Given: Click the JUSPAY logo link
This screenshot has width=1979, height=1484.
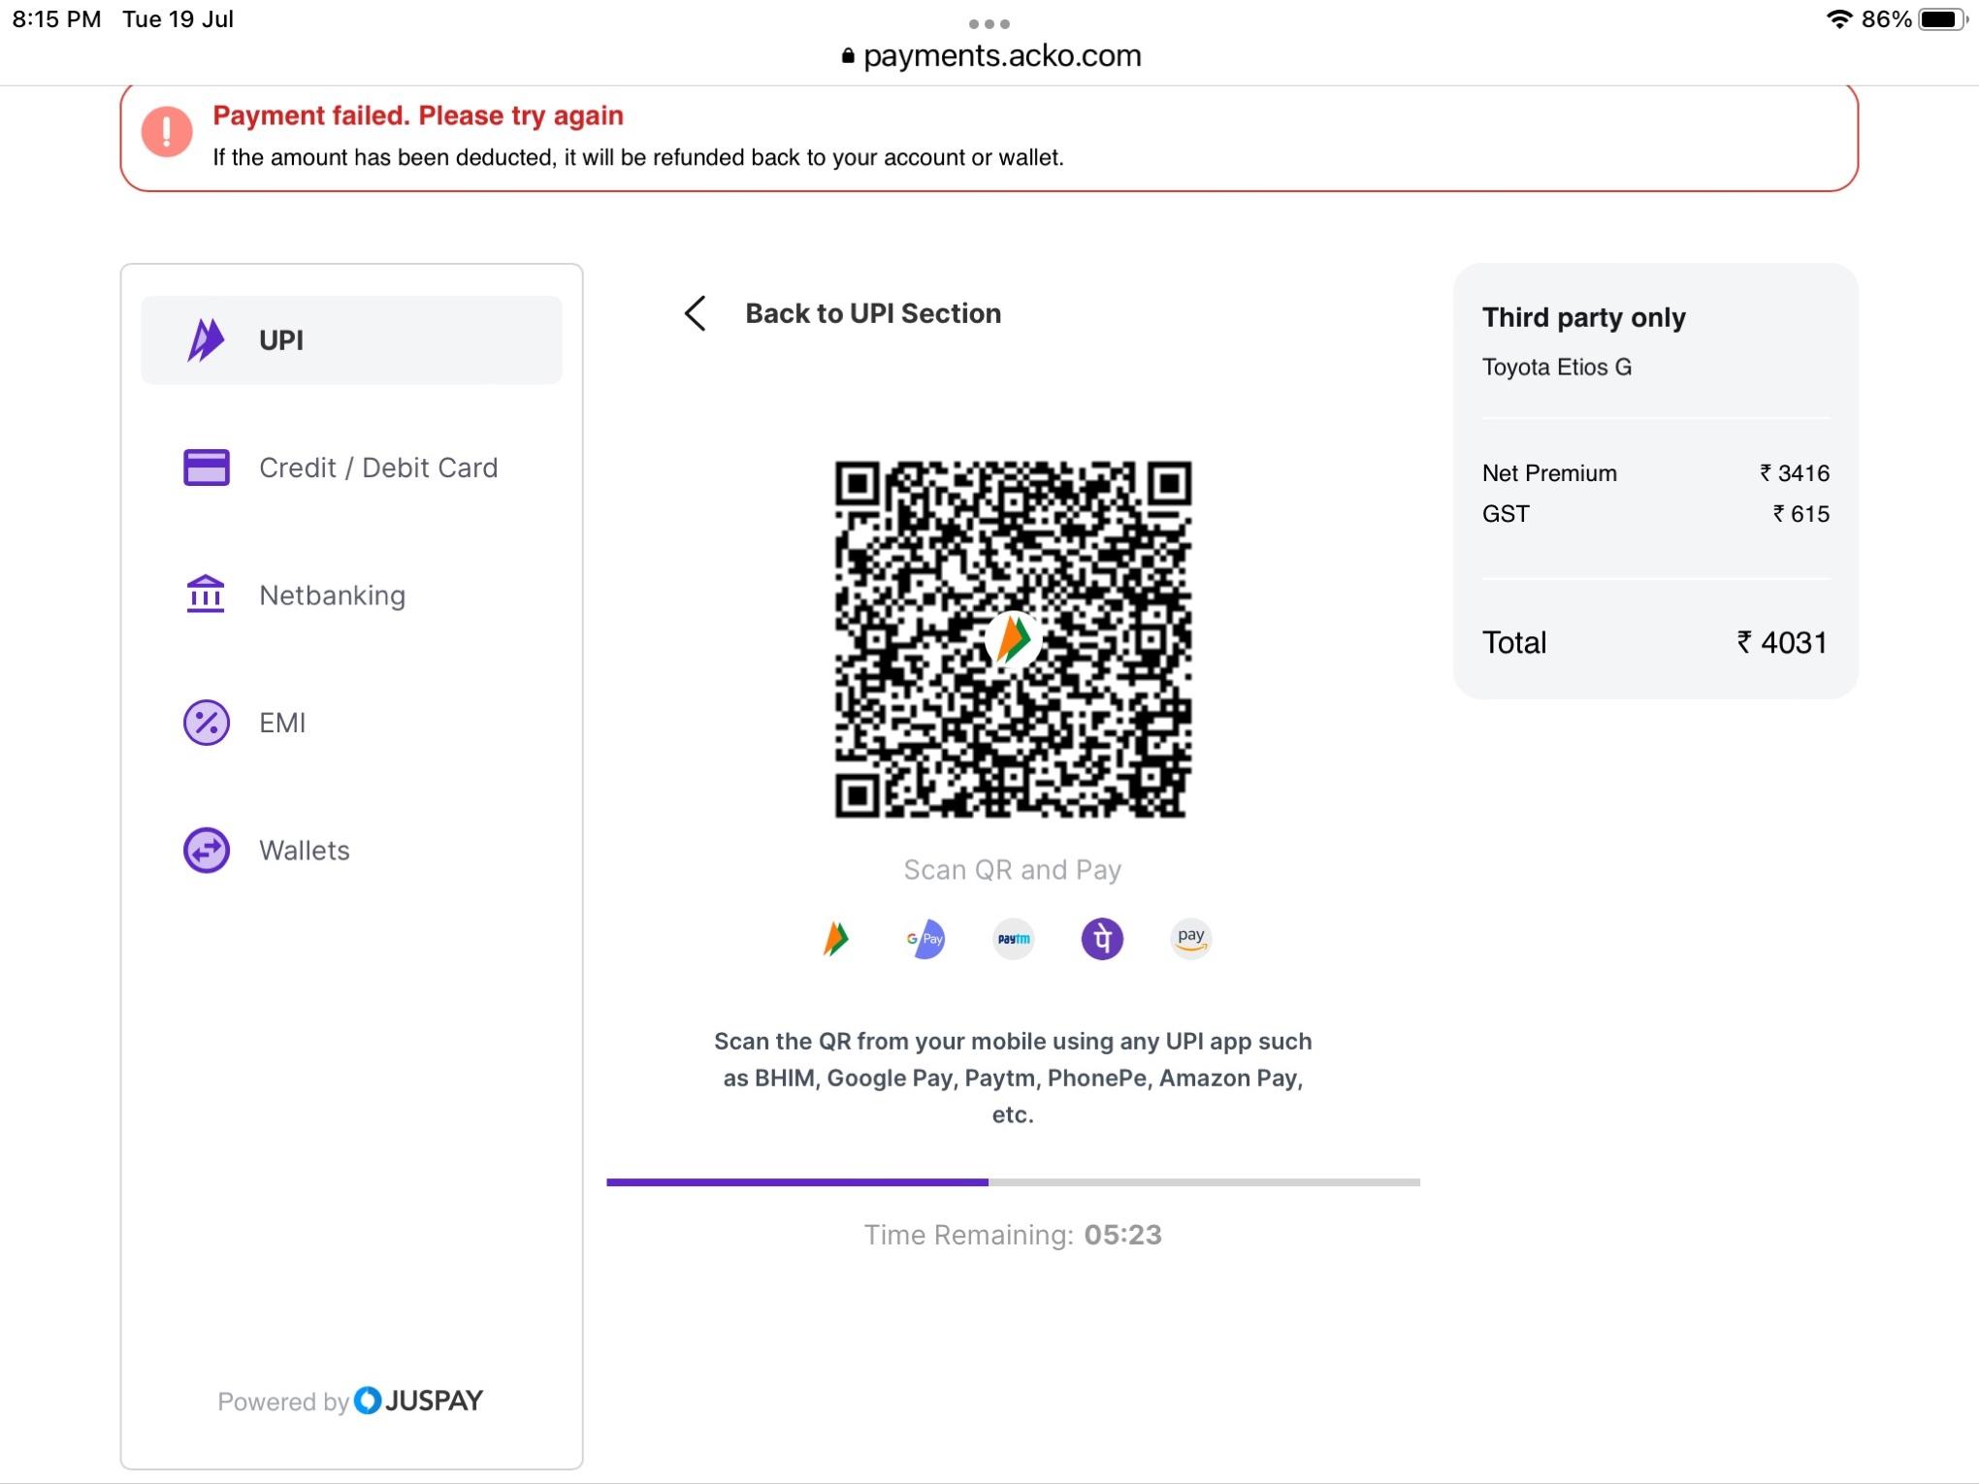Looking at the screenshot, I should coord(419,1401).
